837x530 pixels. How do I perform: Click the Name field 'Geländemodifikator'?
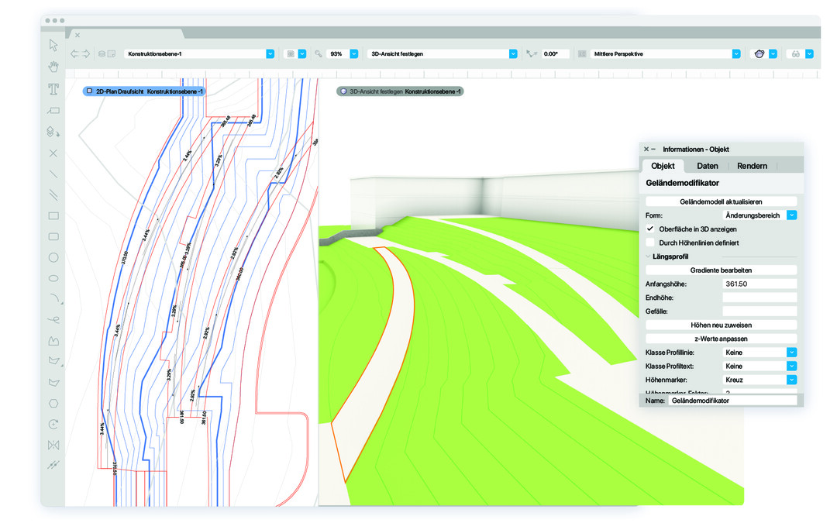[x=732, y=401]
